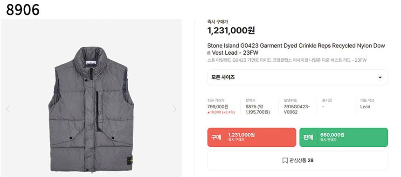This screenshot has width=401, height=177.
Task: Click the Korean product name subtitle
Action: (x=287, y=60)
